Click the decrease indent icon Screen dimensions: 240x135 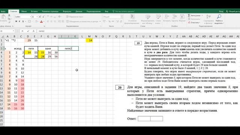(x=59, y=21)
